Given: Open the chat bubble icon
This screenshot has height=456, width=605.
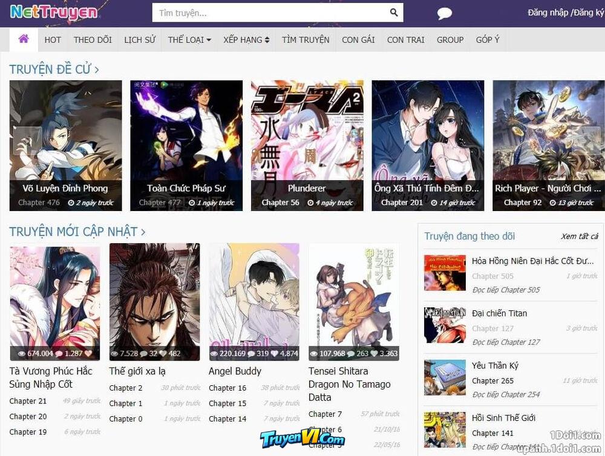Looking at the screenshot, I should pyautogui.click(x=444, y=13).
